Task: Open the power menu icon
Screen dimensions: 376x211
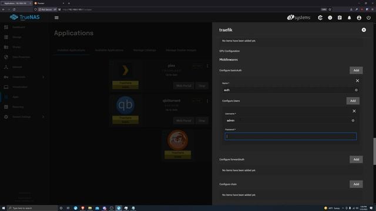Action: [x=368, y=18]
